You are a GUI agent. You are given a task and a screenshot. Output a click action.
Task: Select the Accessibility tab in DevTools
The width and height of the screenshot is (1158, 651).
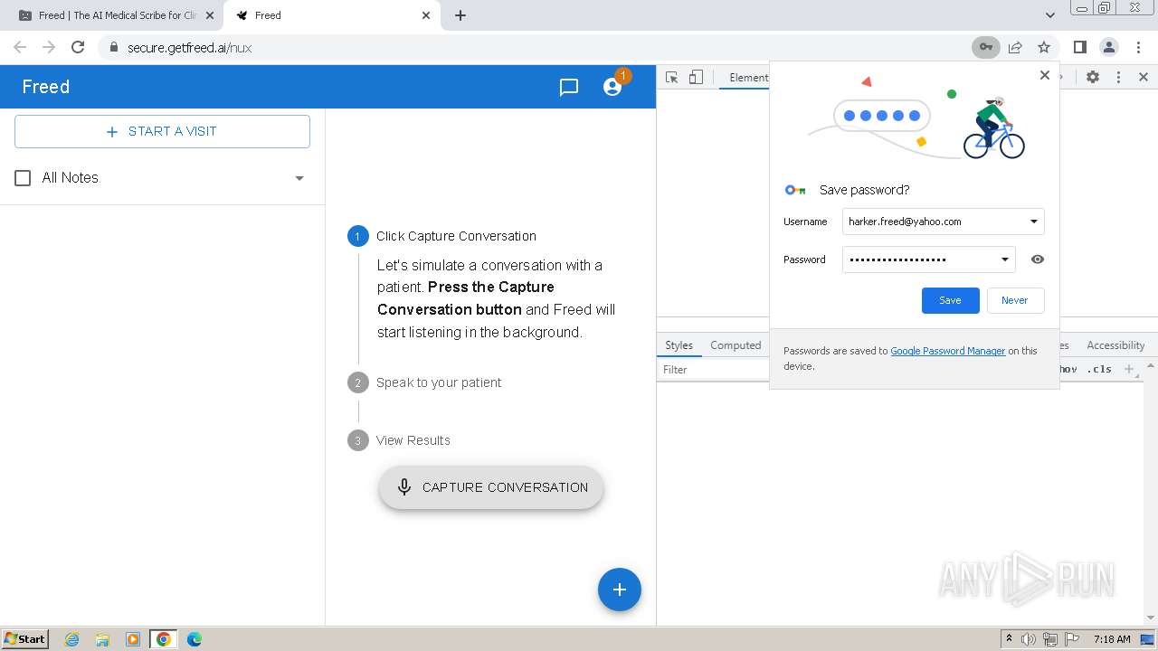(x=1115, y=345)
